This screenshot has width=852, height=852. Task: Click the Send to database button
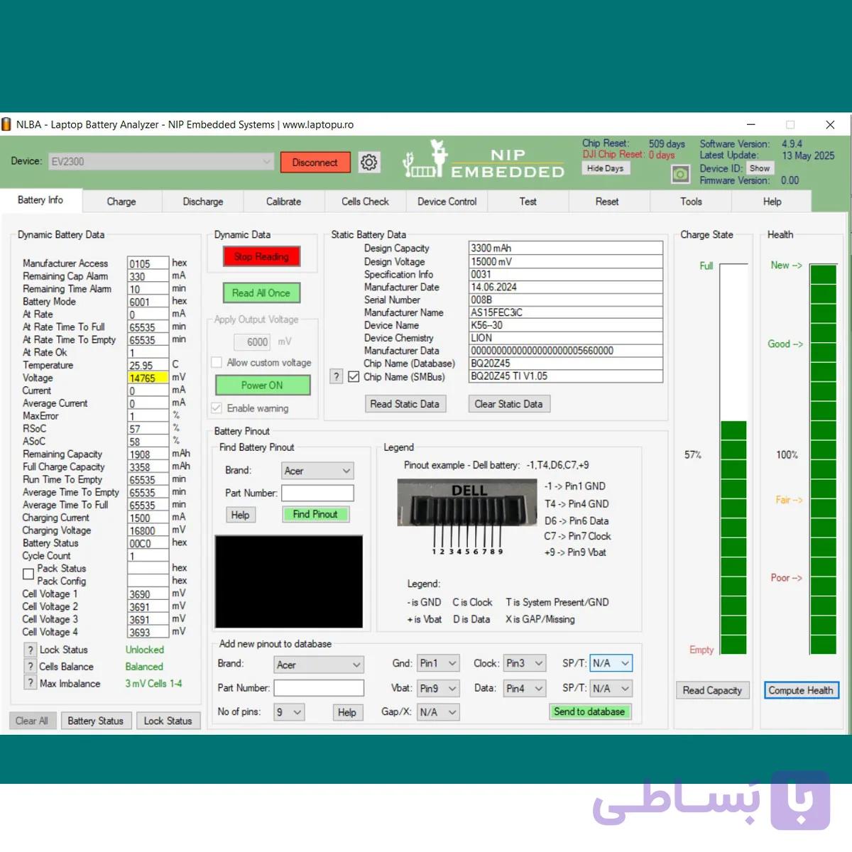pyautogui.click(x=589, y=711)
